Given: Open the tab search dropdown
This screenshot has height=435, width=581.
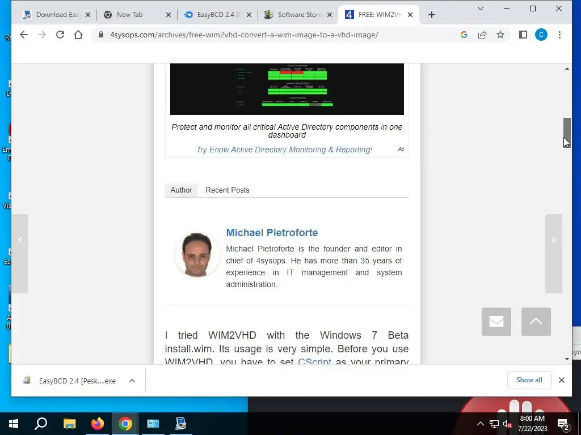Looking at the screenshot, I should click(481, 8).
